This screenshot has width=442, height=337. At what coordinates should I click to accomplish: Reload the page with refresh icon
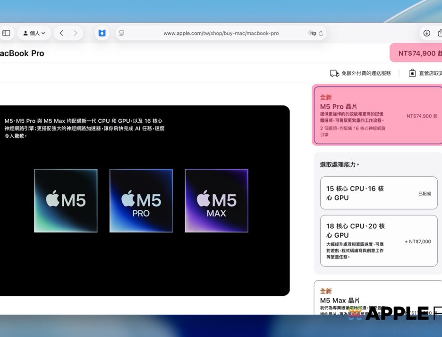pos(321,33)
